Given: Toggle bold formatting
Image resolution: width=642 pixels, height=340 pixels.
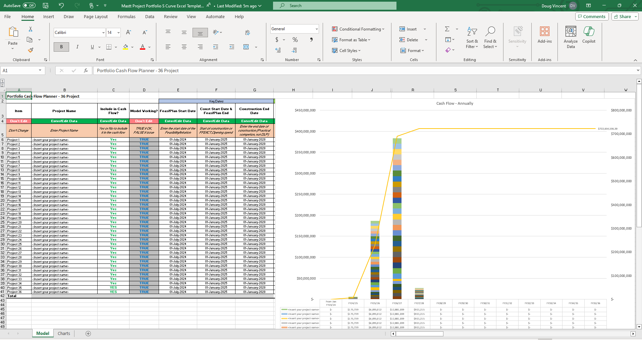Looking at the screenshot, I should click(61, 47).
